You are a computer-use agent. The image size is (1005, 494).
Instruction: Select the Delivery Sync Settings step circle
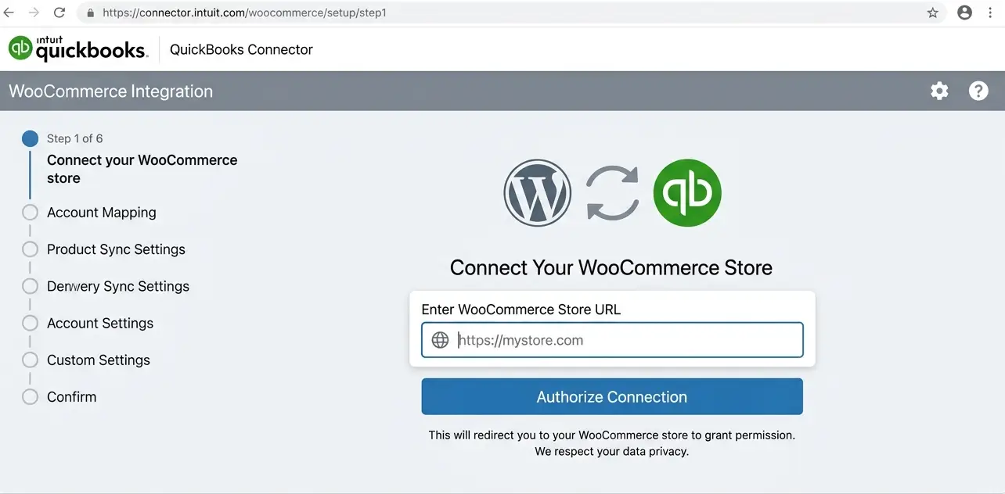click(30, 286)
